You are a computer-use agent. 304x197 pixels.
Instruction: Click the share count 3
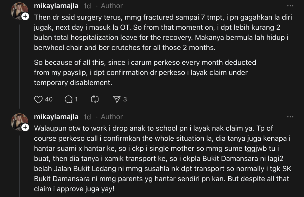[125, 99]
